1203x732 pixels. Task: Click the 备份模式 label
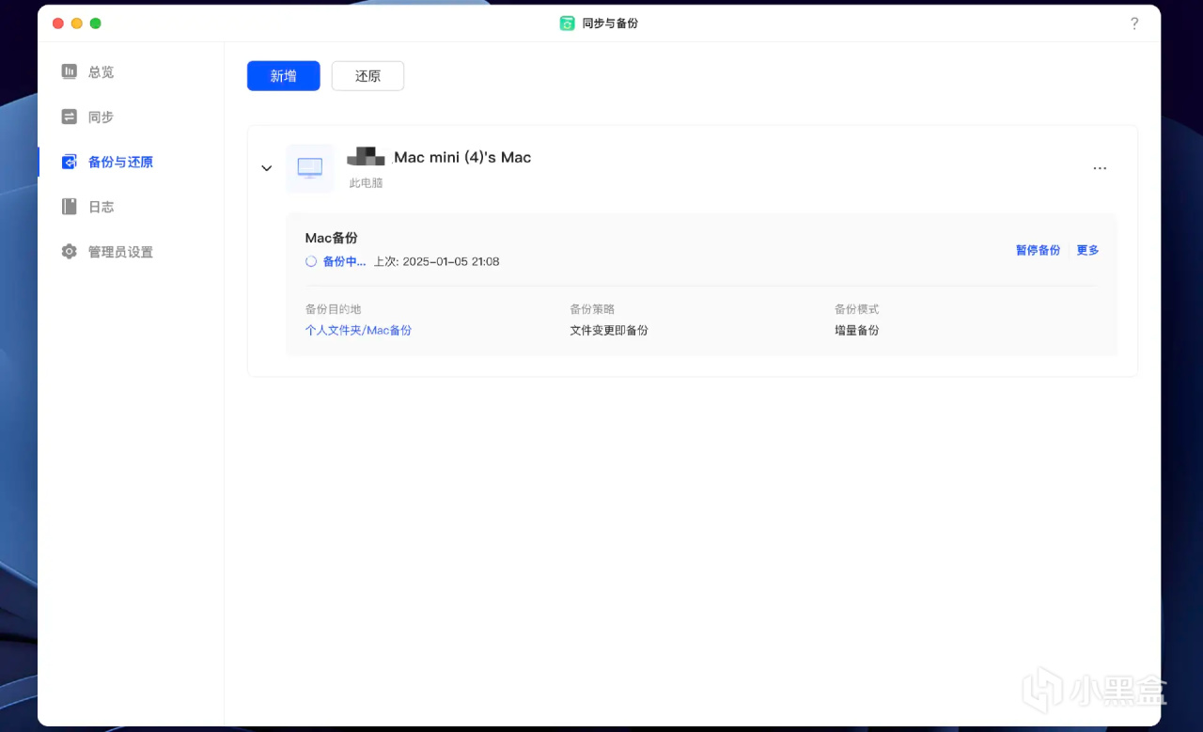[x=857, y=309]
